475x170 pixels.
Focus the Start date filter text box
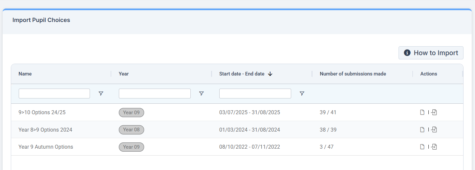point(255,94)
